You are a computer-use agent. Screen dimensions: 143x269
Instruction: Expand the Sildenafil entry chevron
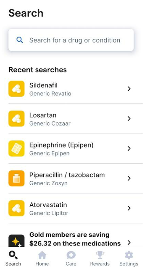pos(129,89)
